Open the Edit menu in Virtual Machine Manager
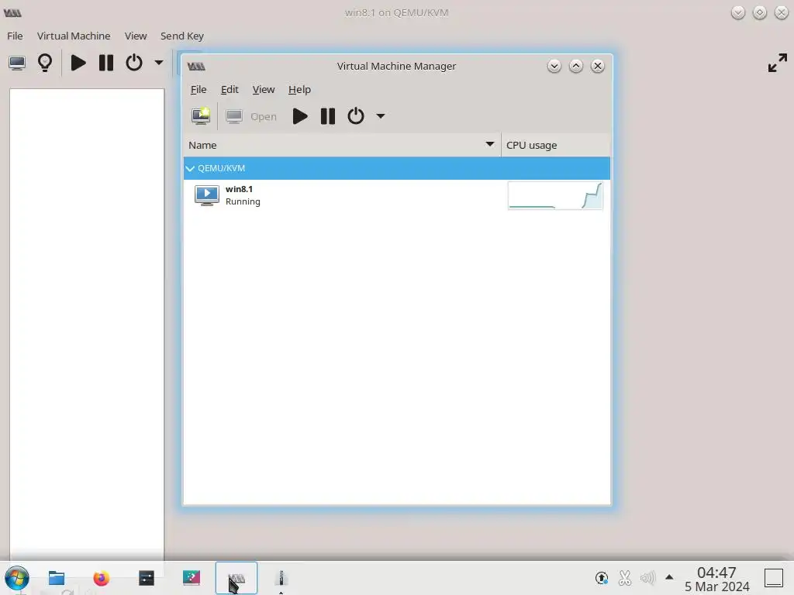Image resolution: width=794 pixels, height=595 pixels. pyautogui.click(x=230, y=90)
